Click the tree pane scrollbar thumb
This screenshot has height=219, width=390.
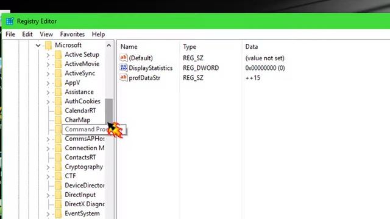(x=109, y=111)
